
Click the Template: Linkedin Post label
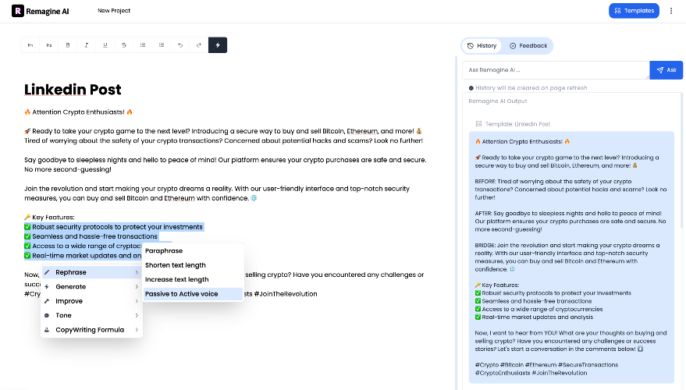(x=517, y=124)
